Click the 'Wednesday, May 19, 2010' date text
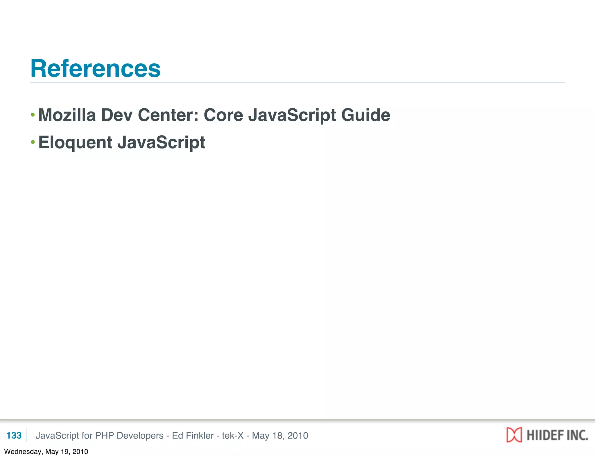595x458 pixels. pos(46,452)
